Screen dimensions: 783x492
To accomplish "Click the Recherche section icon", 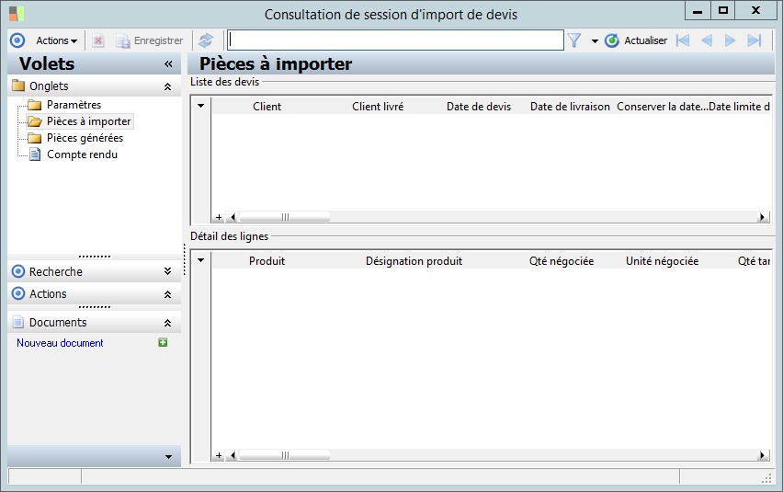I will (x=18, y=271).
